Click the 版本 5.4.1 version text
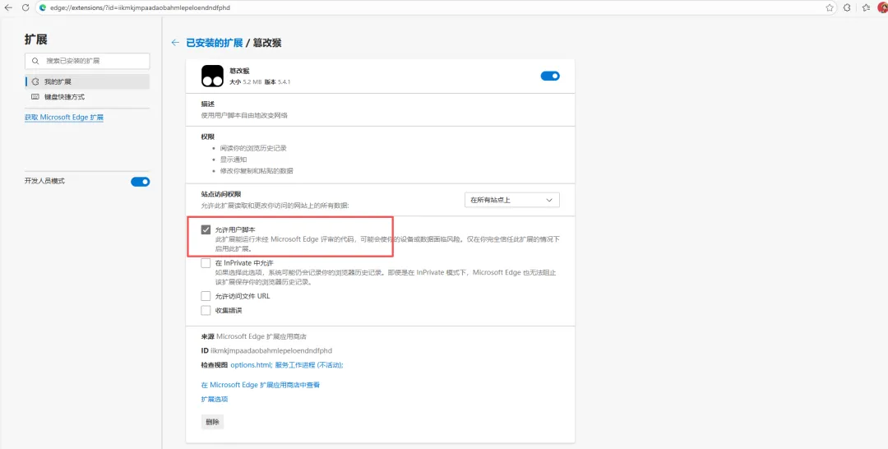The image size is (888, 449). point(278,82)
